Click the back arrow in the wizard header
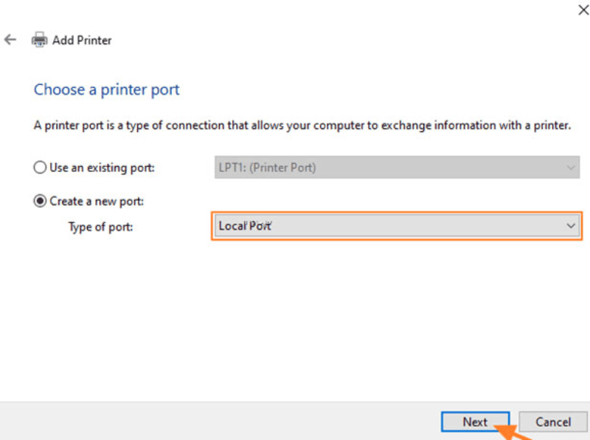 coord(10,40)
